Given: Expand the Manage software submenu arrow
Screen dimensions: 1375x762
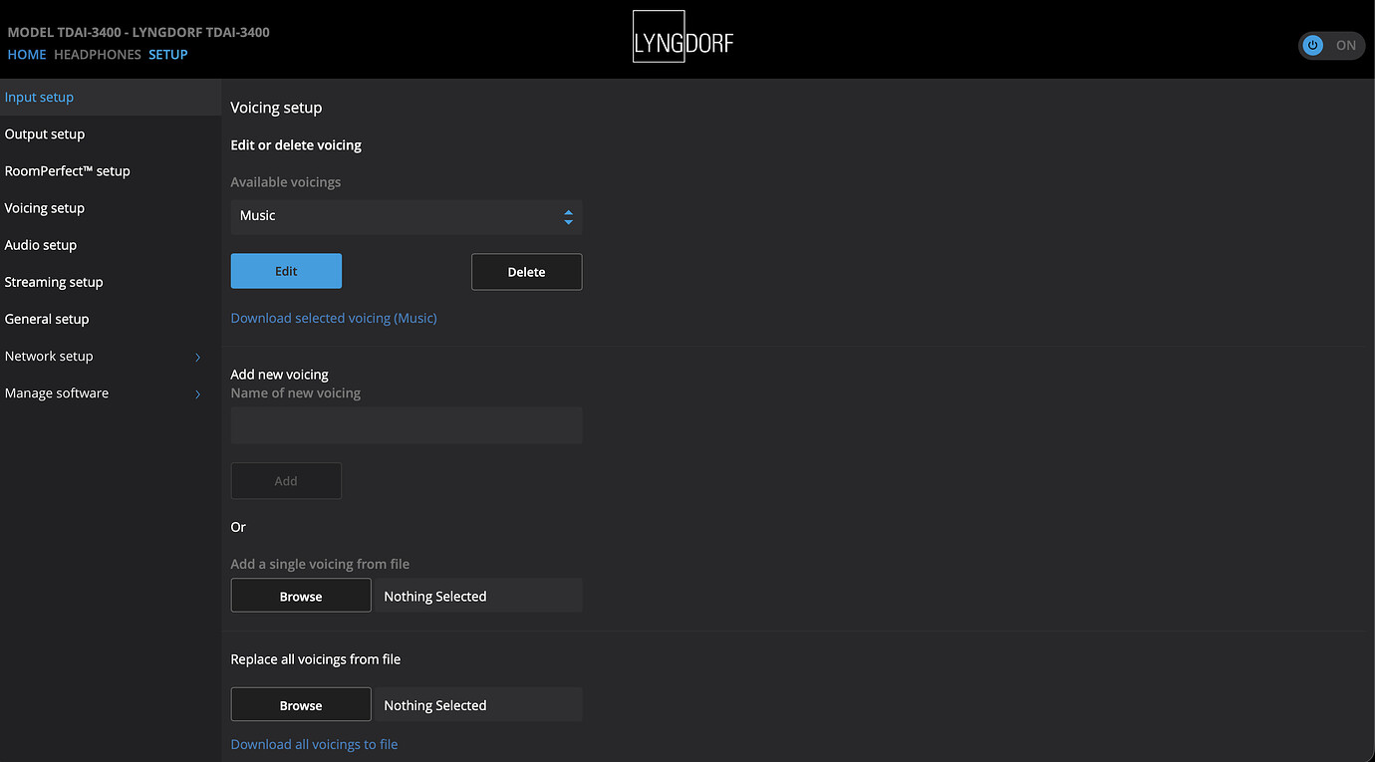Looking at the screenshot, I should [197, 393].
